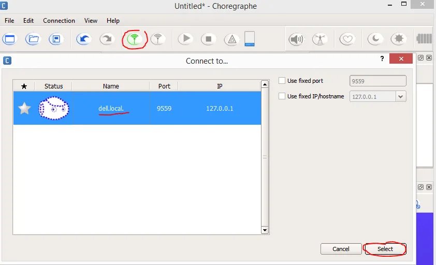
Task: Click the Choregraphe logo in title bar
Action: pyautogui.click(x=4, y=6)
